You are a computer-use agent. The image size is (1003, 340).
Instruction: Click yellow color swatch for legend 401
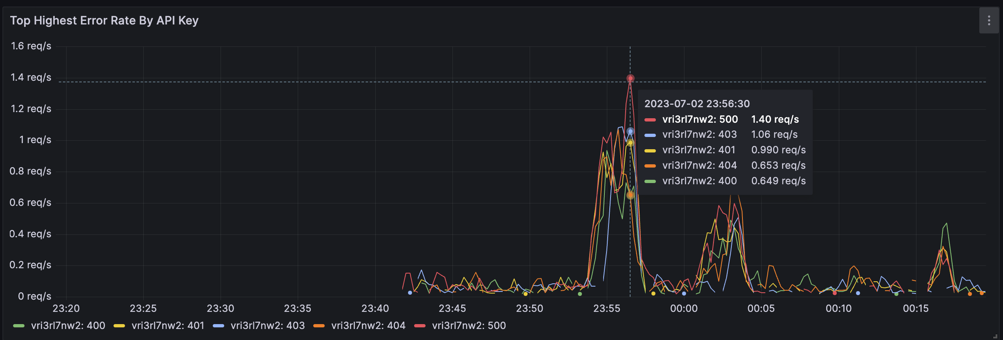point(119,326)
